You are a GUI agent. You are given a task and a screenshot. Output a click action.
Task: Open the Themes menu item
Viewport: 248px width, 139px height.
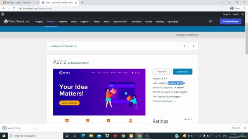click(51, 22)
